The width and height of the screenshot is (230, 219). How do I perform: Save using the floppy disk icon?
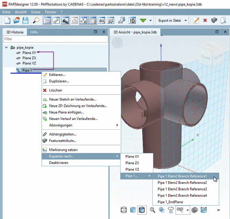click(25, 20)
